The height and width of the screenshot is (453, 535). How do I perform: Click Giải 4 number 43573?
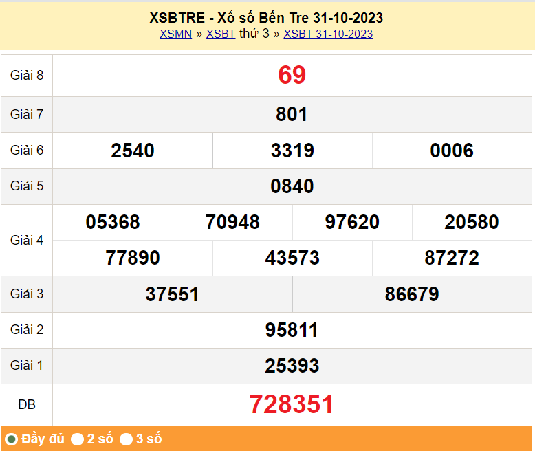(292, 258)
